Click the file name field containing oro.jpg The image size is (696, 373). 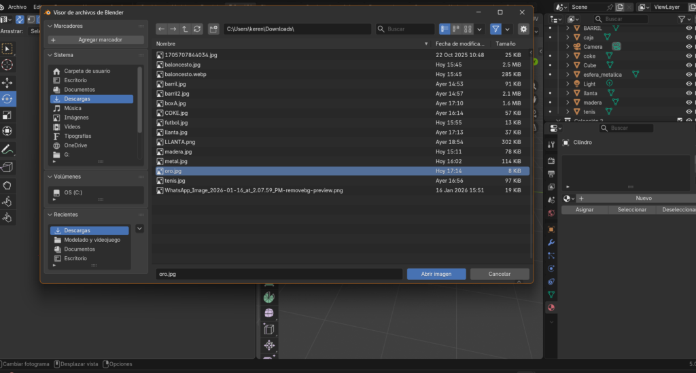coord(279,274)
